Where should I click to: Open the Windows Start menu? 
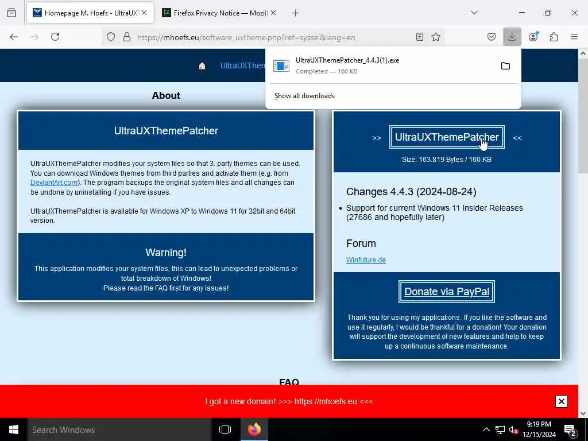[x=14, y=430]
